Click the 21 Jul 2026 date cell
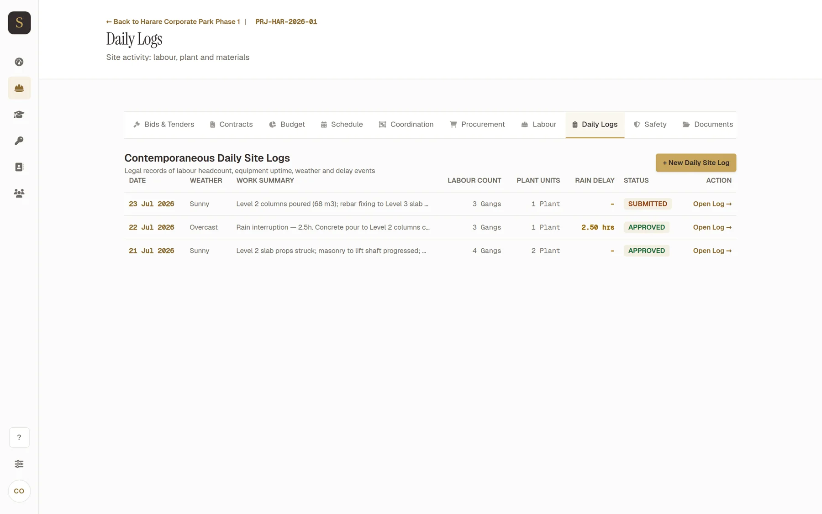 (x=152, y=251)
